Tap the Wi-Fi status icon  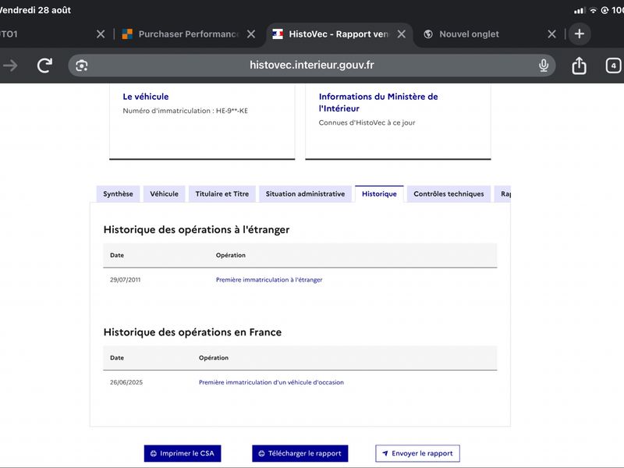(x=593, y=10)
